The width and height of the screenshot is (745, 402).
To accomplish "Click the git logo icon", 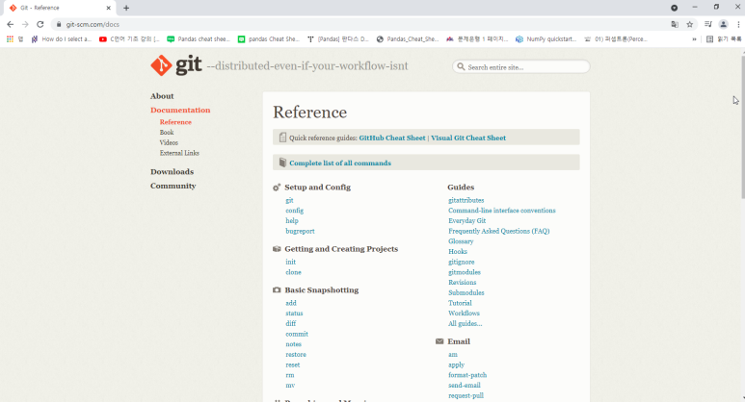I will coord(161,65).
